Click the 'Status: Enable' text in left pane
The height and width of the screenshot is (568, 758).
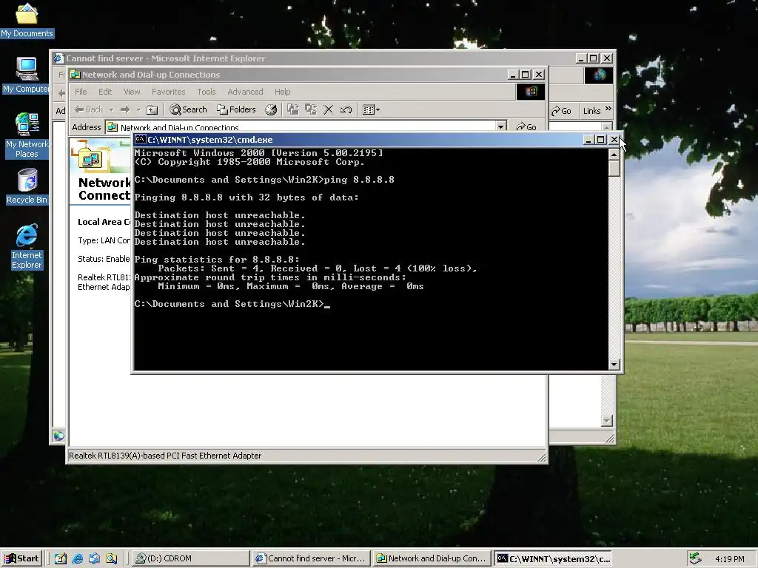104,259
